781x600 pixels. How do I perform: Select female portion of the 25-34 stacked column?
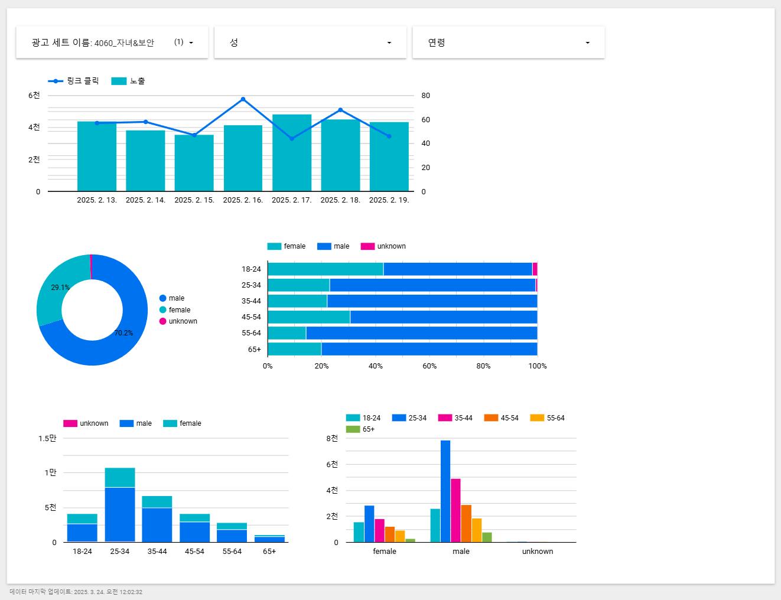click(120, 477)
